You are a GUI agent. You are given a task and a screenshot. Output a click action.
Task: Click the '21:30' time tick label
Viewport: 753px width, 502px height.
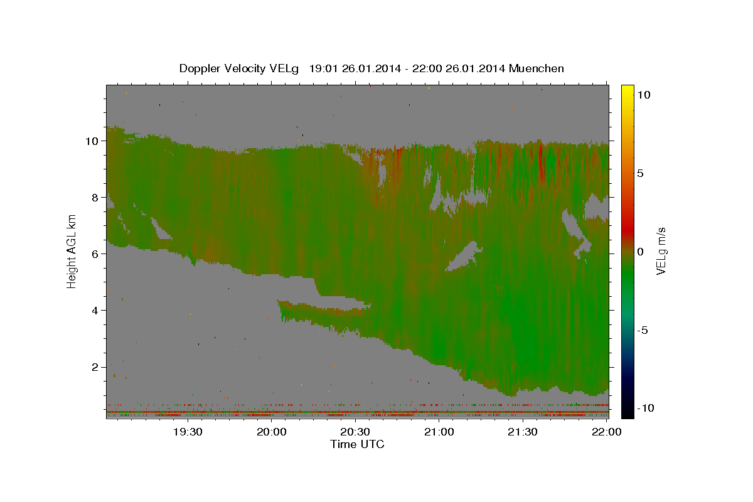522,432
